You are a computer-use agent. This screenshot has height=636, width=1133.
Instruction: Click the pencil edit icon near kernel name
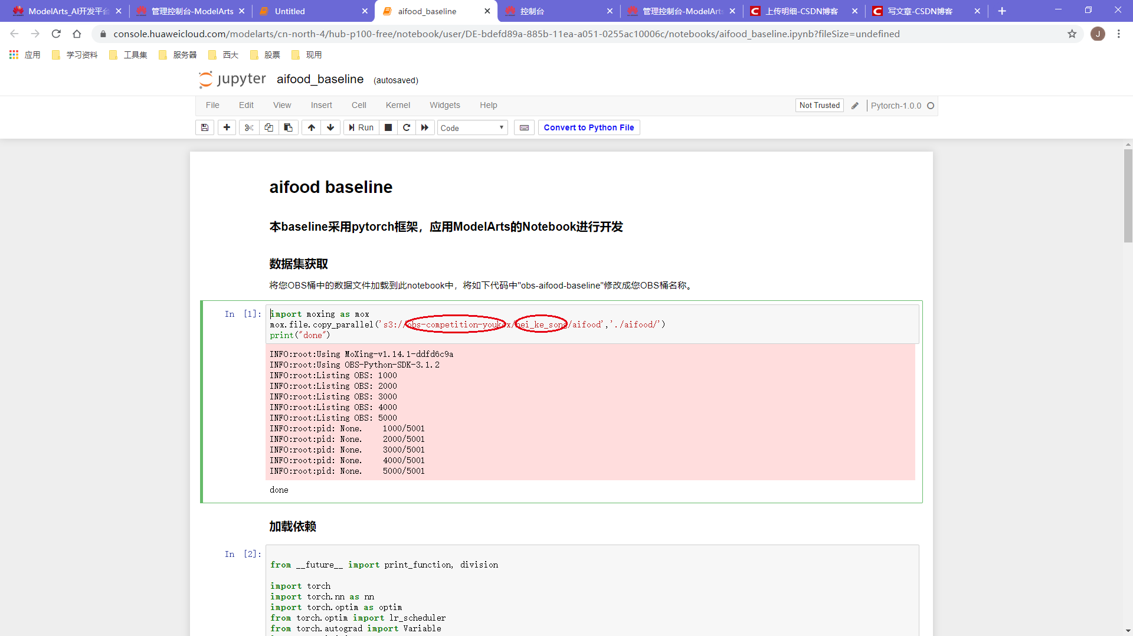[854, 106]
